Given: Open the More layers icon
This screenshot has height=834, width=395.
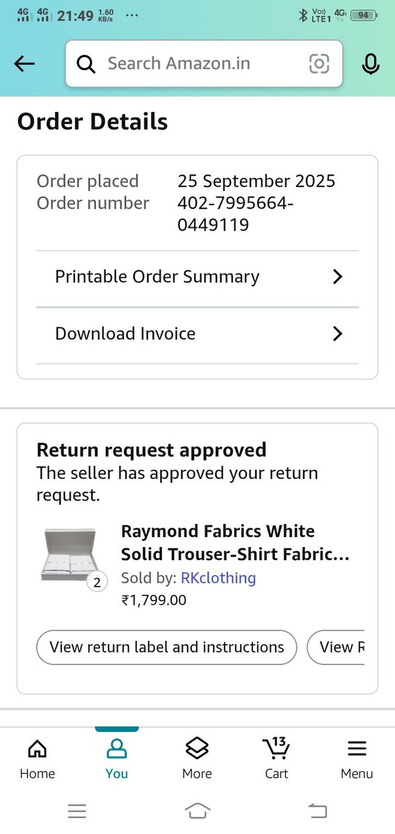Looking at the screenshot, I should pos(197,758).
